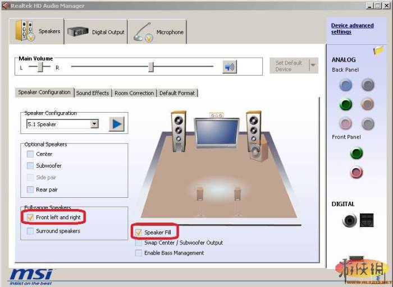Click the MSI logo
Screen dimensions: 393x287
[31, 277]
